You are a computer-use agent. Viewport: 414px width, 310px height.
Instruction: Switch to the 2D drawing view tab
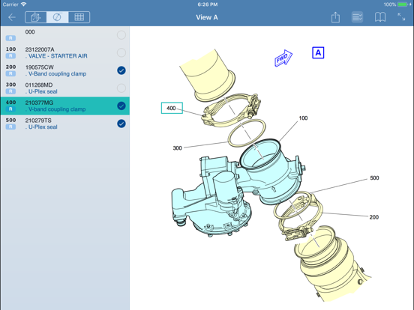tap(57, 17)
